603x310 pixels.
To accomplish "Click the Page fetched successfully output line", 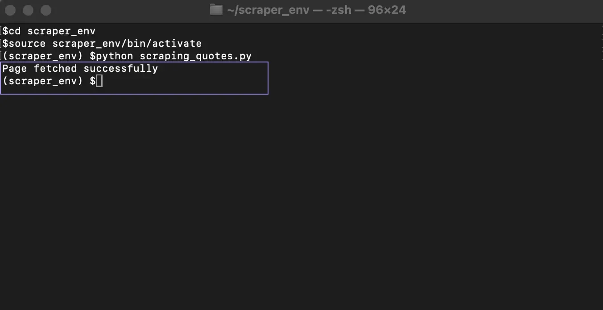I will 79,68.
